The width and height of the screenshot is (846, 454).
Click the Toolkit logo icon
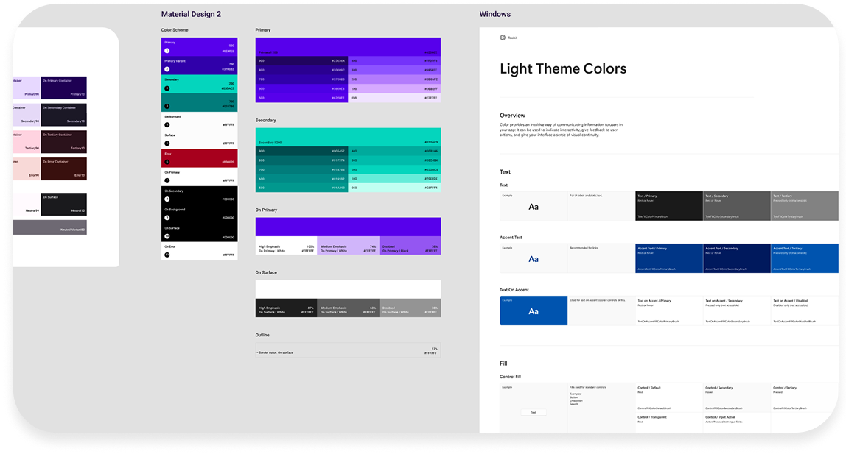pos(503,37)
